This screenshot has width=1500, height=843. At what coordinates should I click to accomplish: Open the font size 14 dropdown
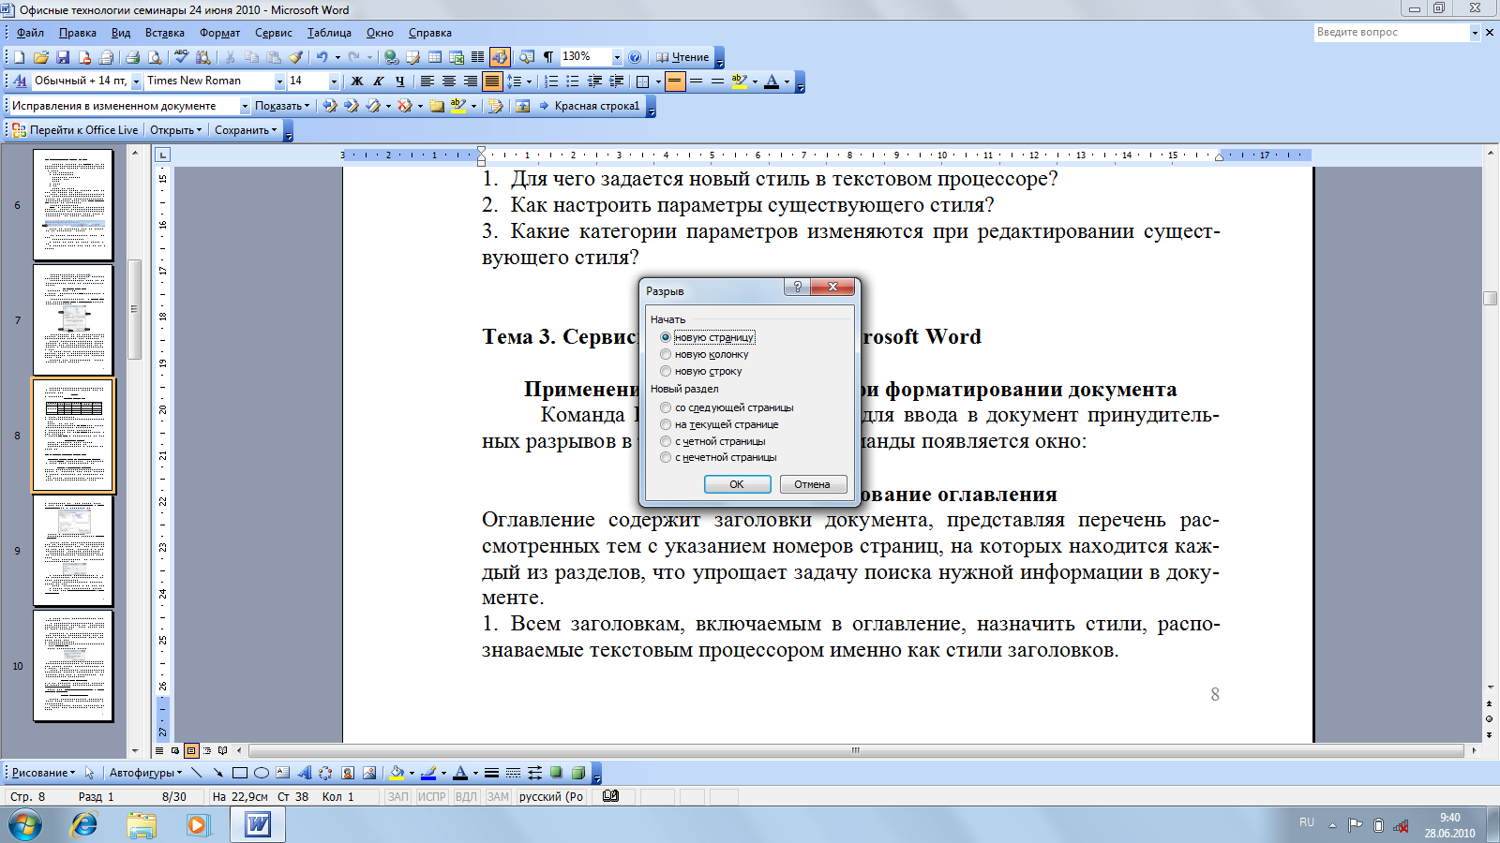(333, 81)
